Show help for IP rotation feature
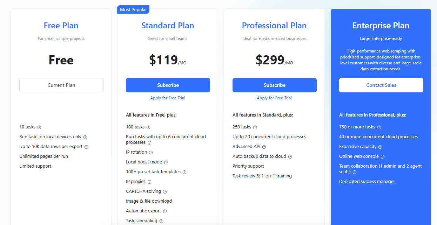Image resolution: width=437 pixels, height=225 pixels. click(x=151, y=153)
